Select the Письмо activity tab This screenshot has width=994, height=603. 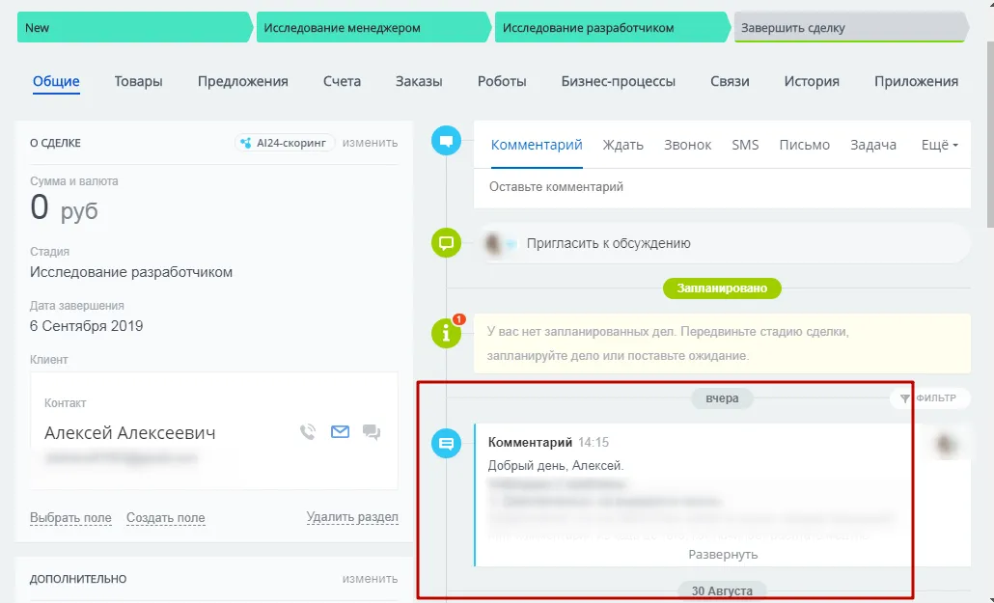pyautogui.click(x=804, y=144)
